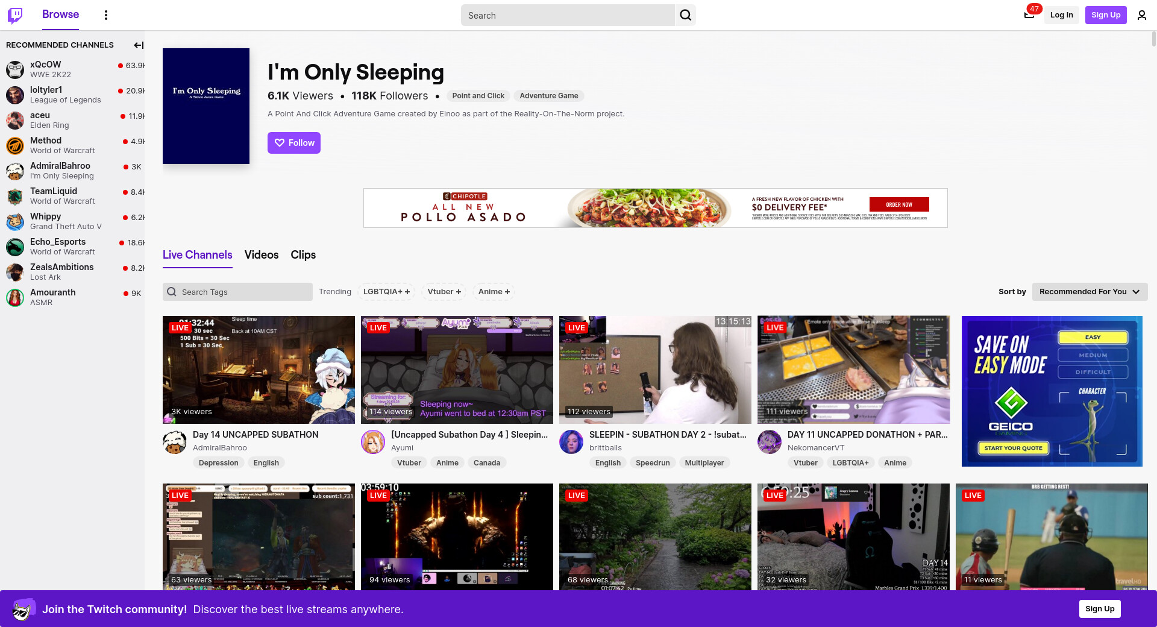Open Method channel avatar

(x=15, y=145)
